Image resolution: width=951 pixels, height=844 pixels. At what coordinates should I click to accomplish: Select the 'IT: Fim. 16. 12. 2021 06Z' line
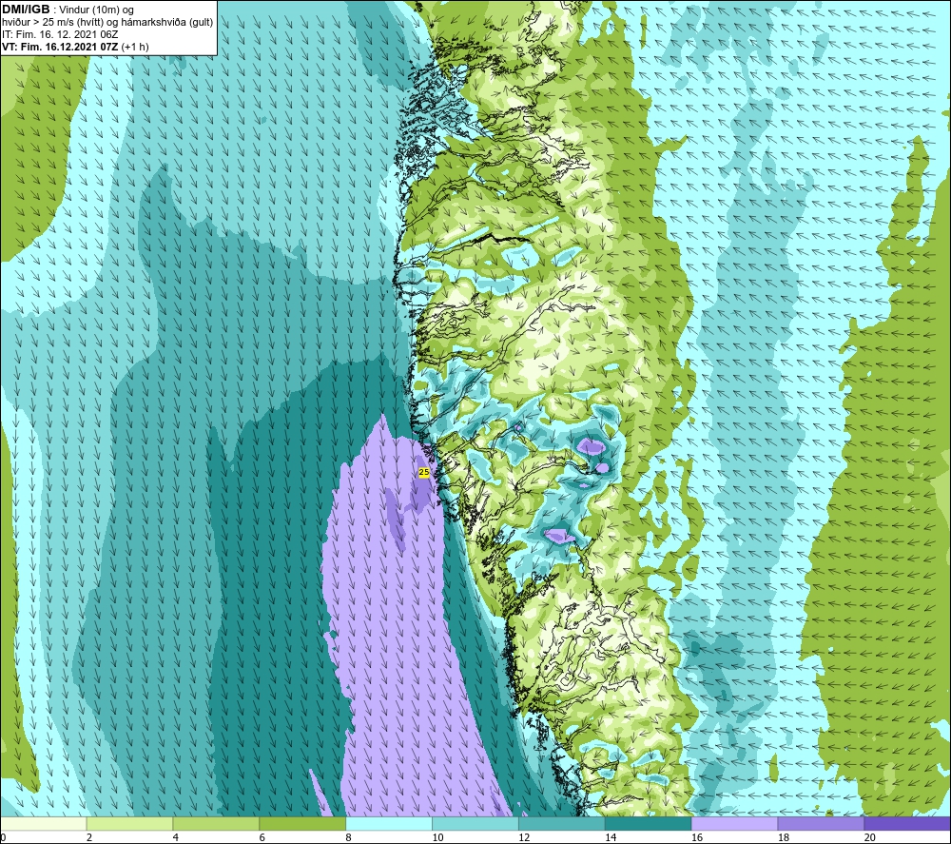tap(60, 34)
